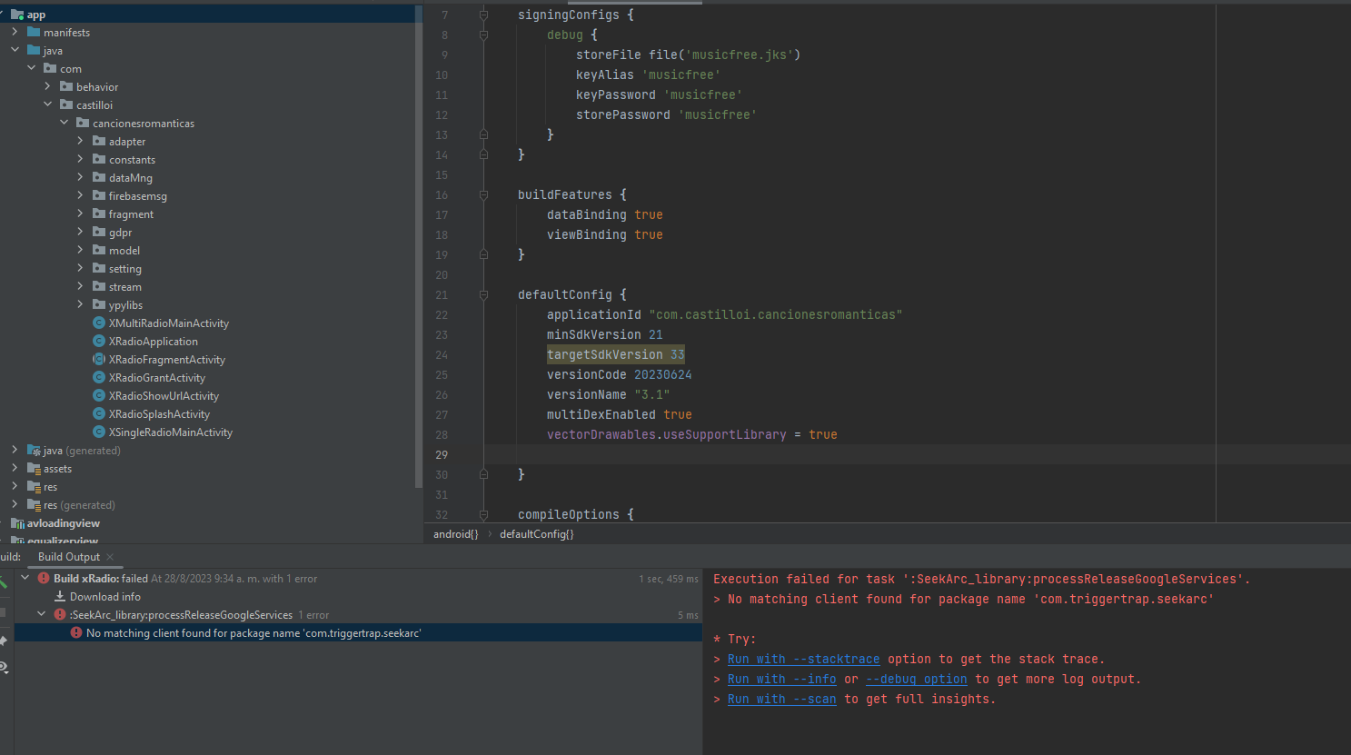Click the XMultiRadioMainActivity class icon
The image size is (1351, 755).
(99, 323)
